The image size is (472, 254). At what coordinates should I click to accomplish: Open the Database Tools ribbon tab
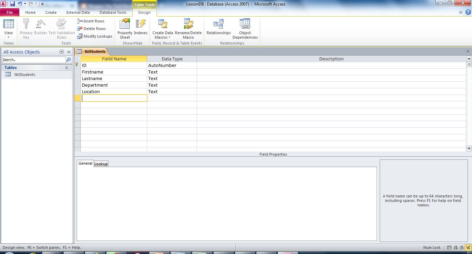[x=113, y=12]
